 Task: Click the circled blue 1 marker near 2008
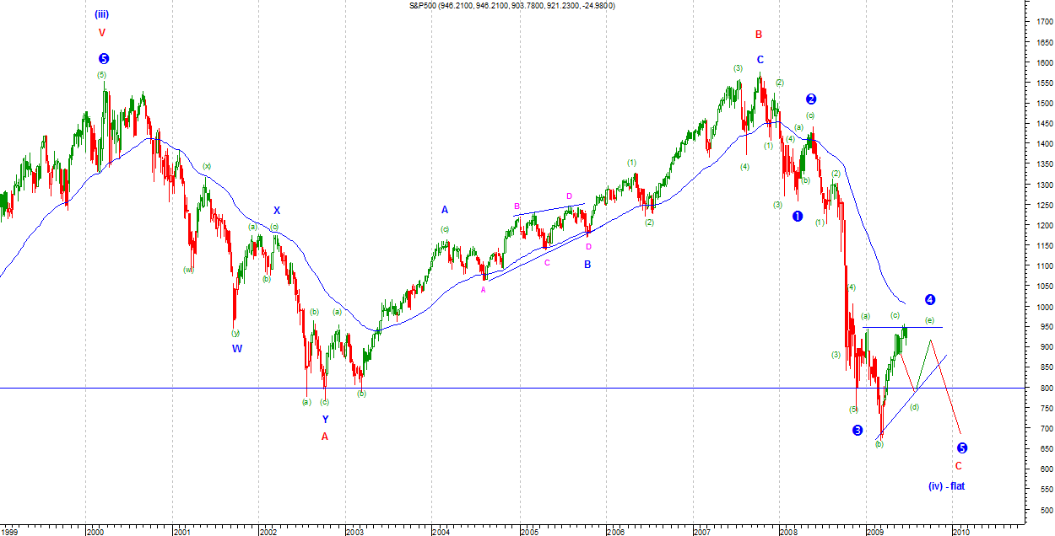click(798, 217)
